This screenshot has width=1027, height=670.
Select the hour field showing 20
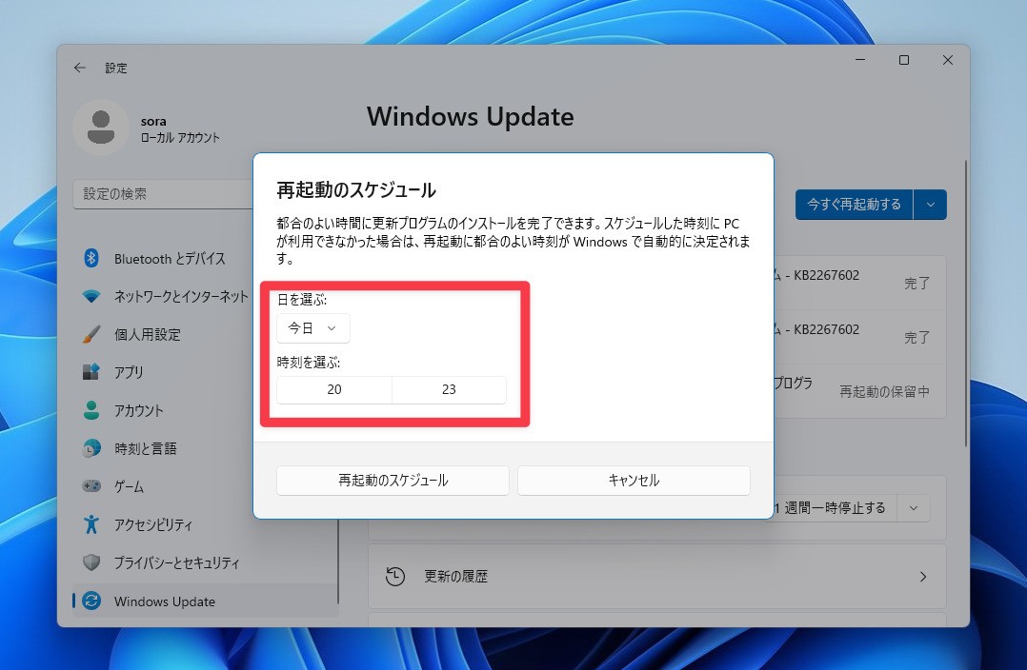(x=334, y=389)
